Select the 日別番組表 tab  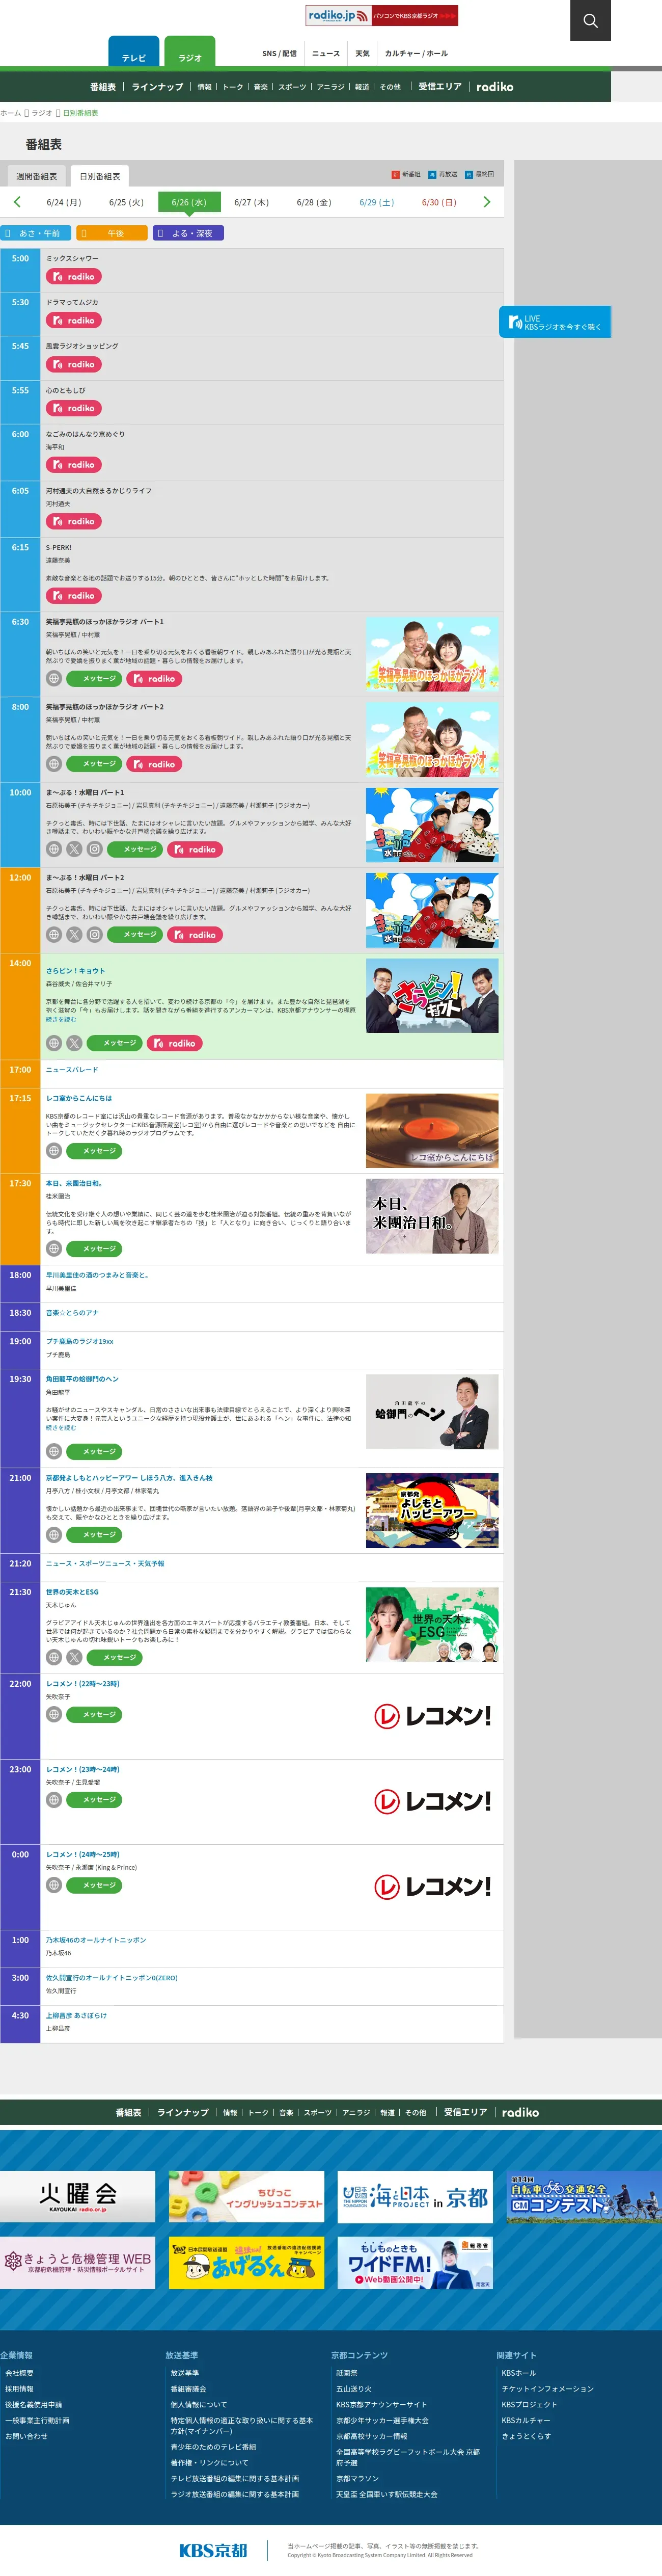pos(100,176)
